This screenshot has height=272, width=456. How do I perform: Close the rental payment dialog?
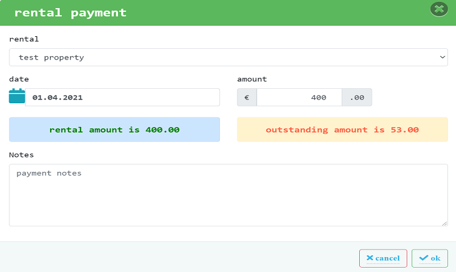tap(439, 9)
